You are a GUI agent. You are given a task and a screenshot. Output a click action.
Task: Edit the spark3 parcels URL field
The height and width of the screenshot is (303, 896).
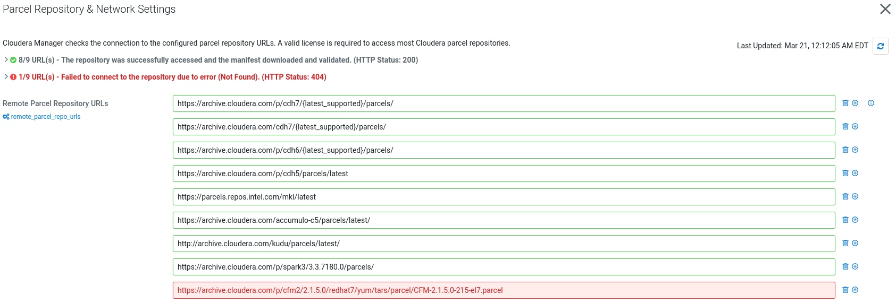[504, 267]
